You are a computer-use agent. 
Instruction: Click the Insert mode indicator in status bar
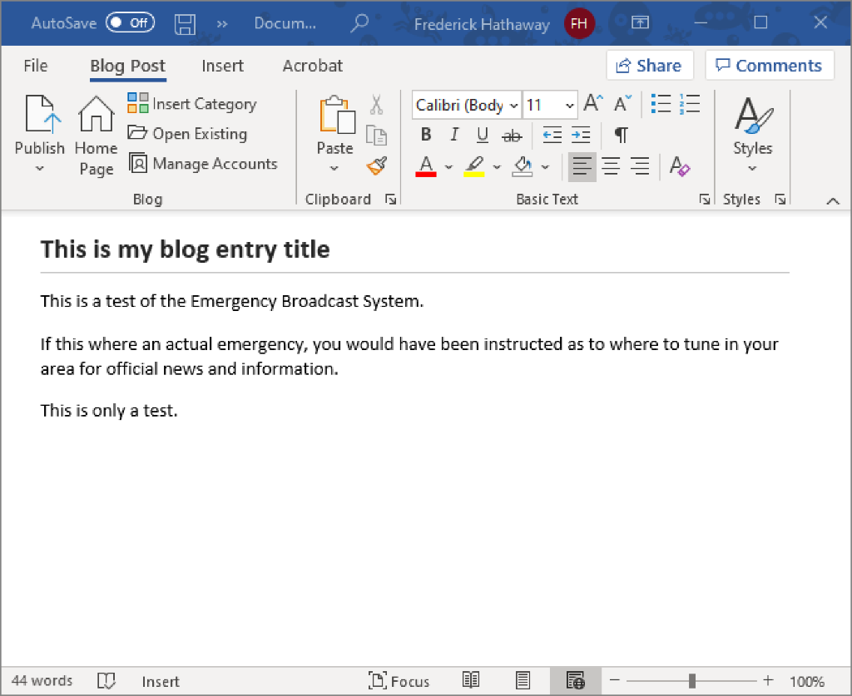pos(161,681)
